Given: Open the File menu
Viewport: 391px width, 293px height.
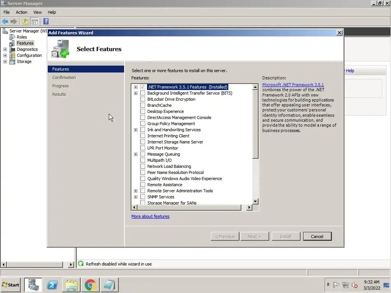Looking at the screenshot, I should point(6,12).
